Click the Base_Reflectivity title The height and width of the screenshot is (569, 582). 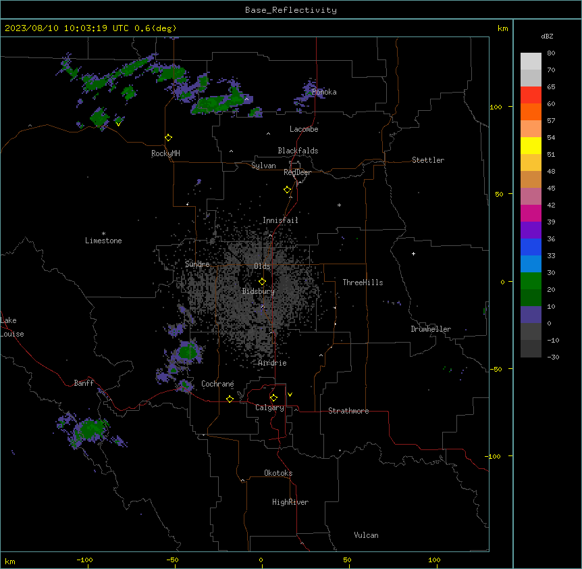click(291, 10)
